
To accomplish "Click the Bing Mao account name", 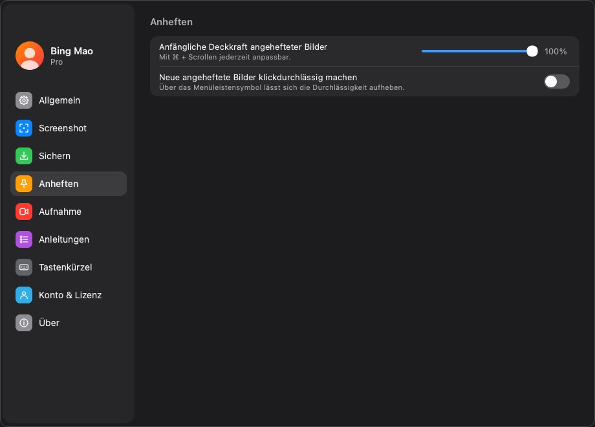I will coord(72,51).
